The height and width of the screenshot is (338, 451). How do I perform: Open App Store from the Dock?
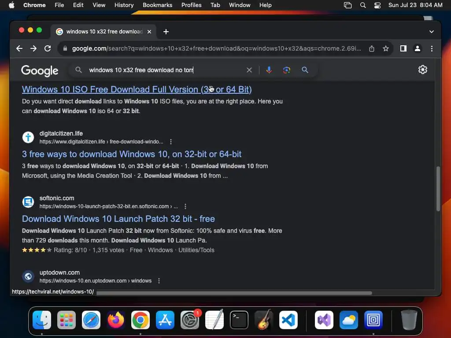(165, 320)
